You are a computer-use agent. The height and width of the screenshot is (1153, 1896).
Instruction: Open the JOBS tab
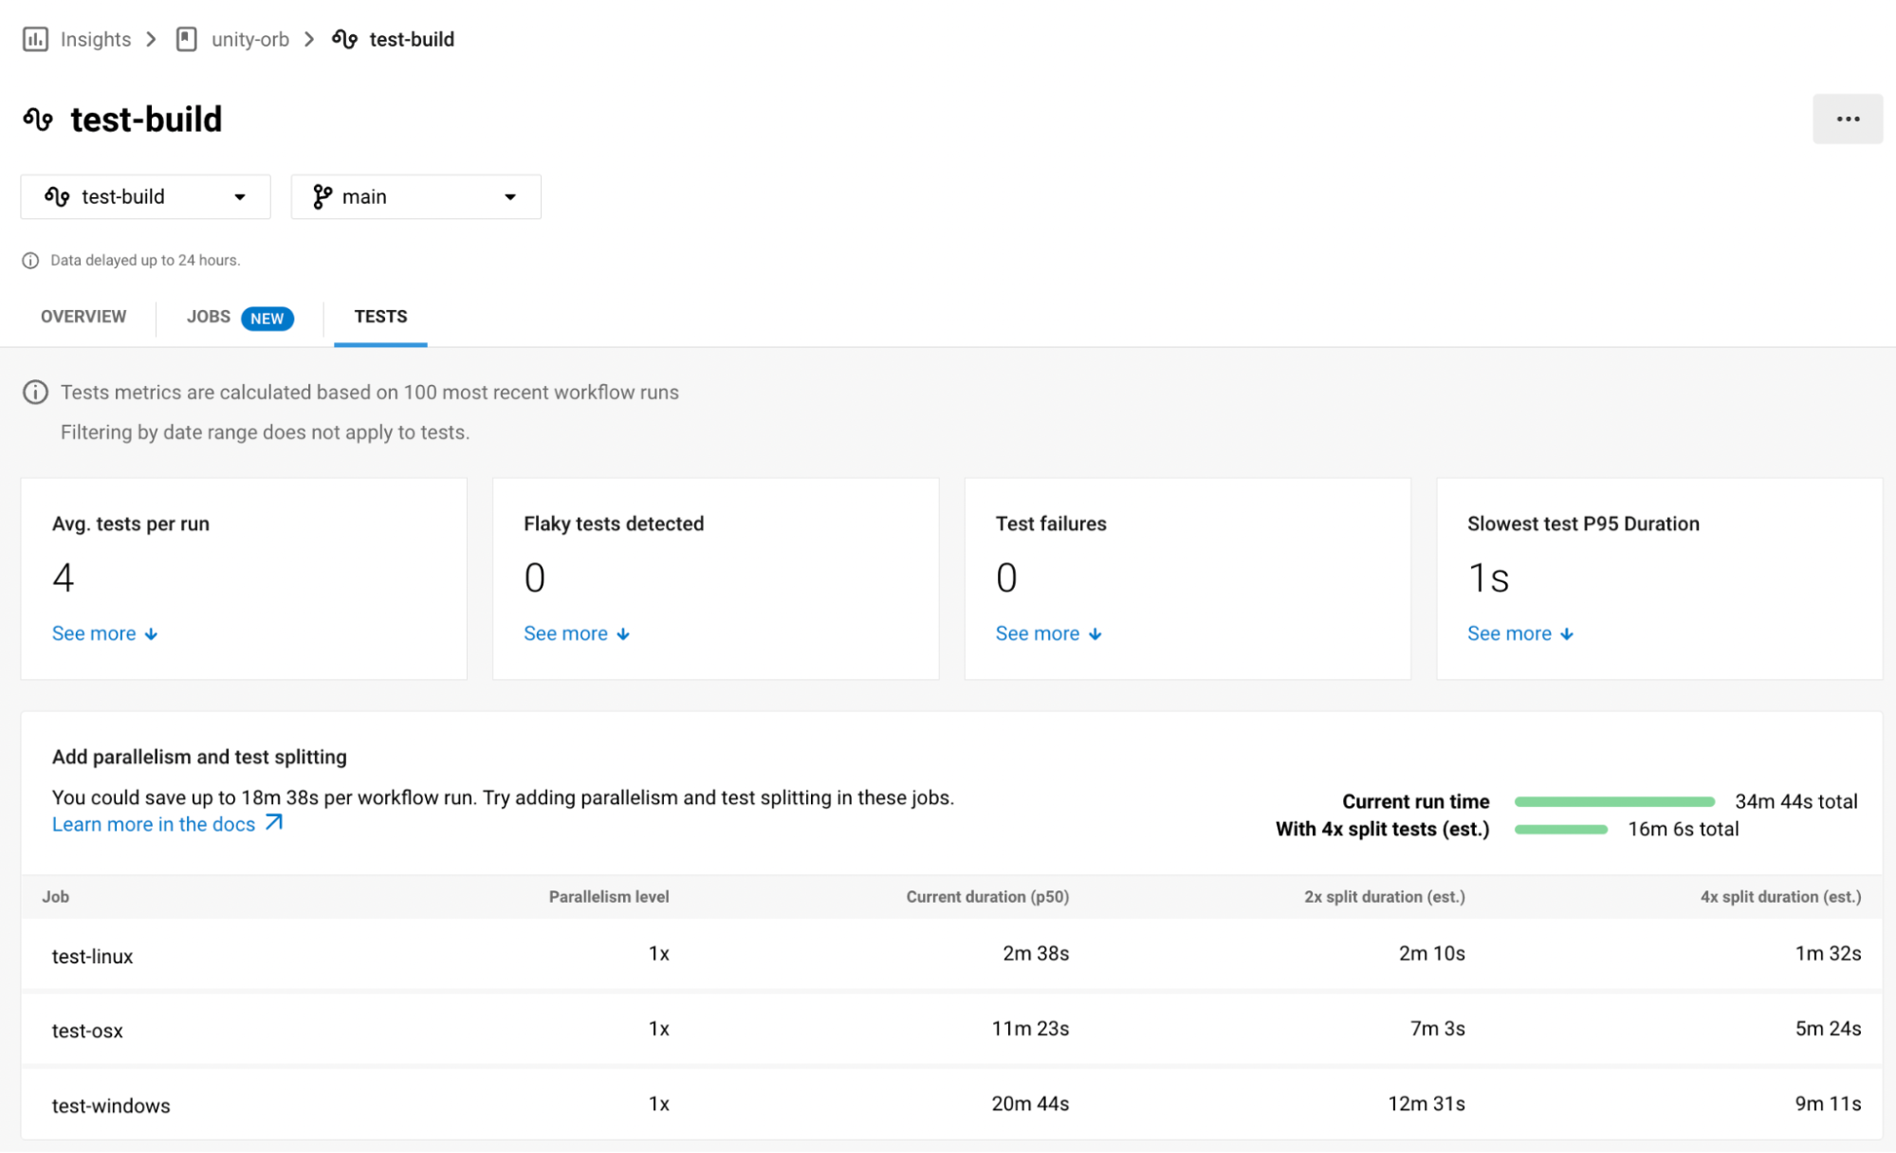point(209,317)
